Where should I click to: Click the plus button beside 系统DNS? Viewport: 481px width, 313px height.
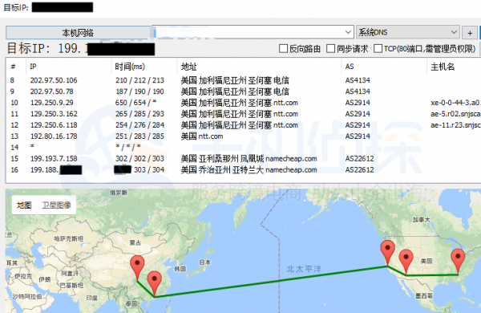(470, 33)
